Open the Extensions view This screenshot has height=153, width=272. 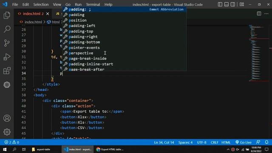tap(7, 71)
